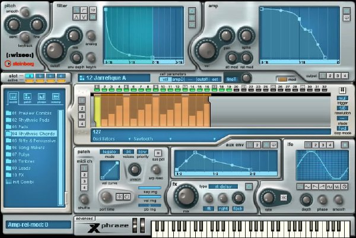Open the trigger mode dropdown showing mul

[342, 98]
